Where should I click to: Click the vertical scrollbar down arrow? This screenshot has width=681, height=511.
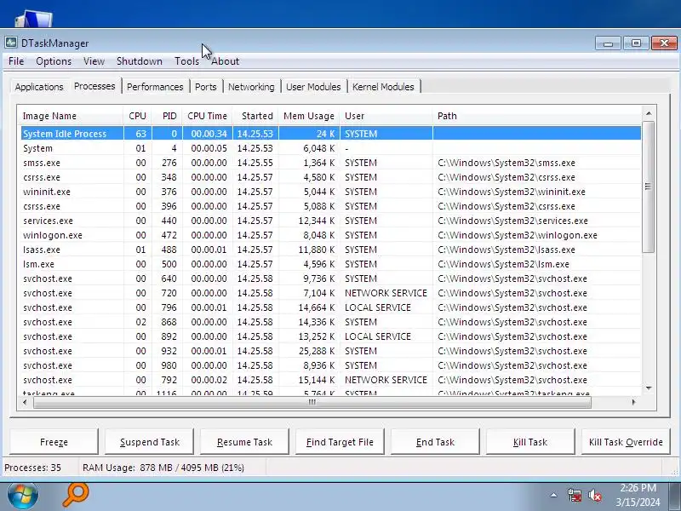[649, 388]
